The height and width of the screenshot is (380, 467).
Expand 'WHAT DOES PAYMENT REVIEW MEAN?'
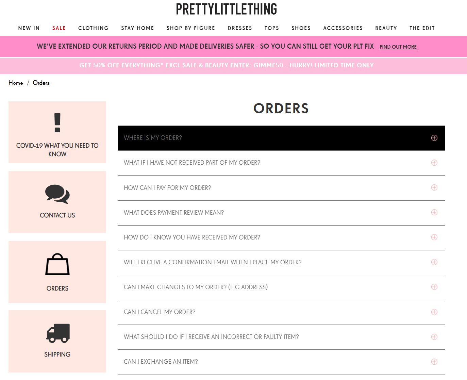434,212
